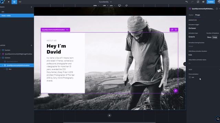Open the code editor brackets icon

coord(20,2)
